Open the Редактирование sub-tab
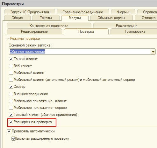 pos(34,32)
